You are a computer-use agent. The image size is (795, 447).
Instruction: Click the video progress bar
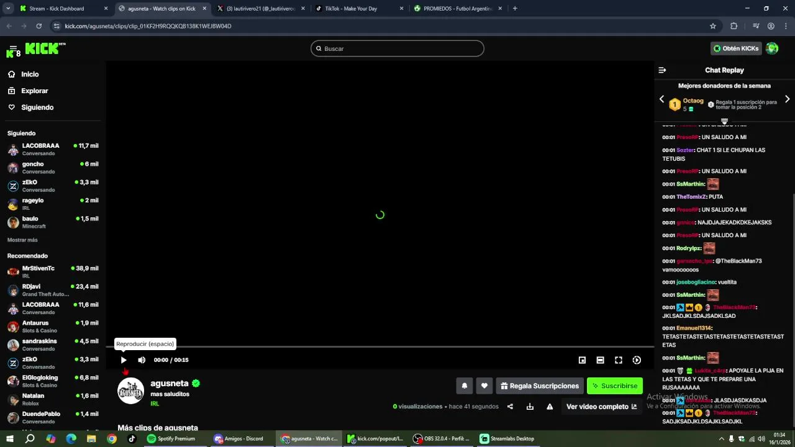[380, 347]
